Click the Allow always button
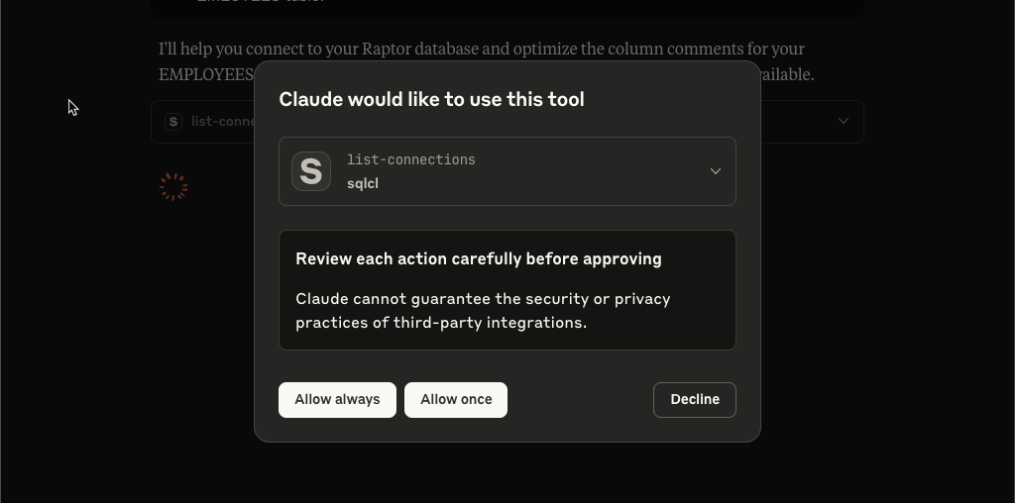Screen dimensions: 1015x503 coord(337,400)
